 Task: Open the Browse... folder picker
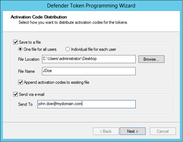click(151, 59)
